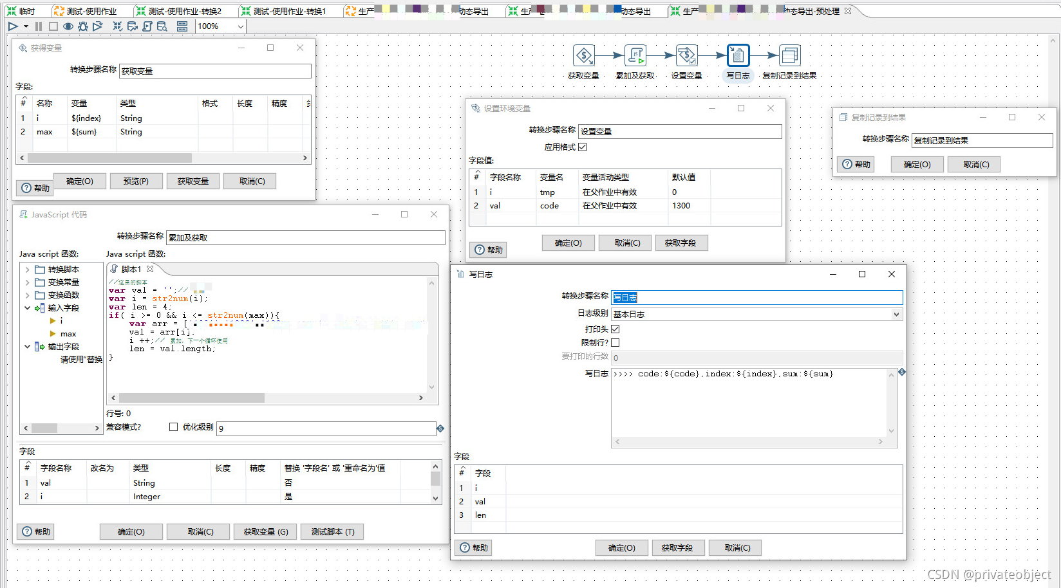
Task: Toggle the 打印头 checkbox
Action: (x=615, y=329)
